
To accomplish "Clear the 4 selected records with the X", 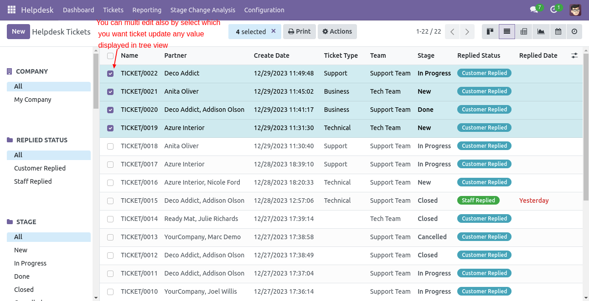I will 274,31.
